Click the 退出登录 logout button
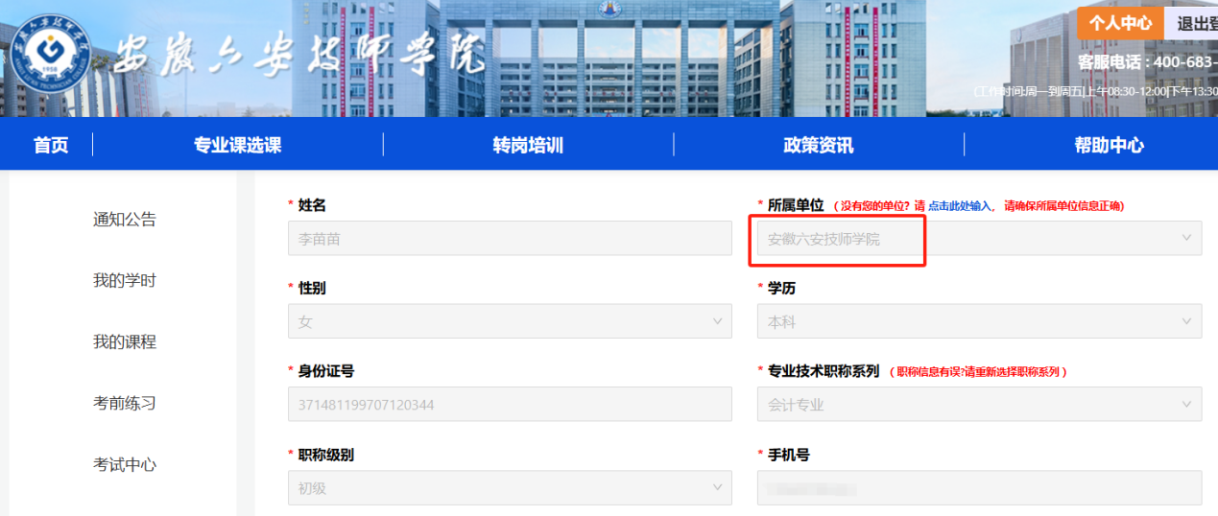The height and width of the screenshot is (516, 1218). tap(1192, 23)
